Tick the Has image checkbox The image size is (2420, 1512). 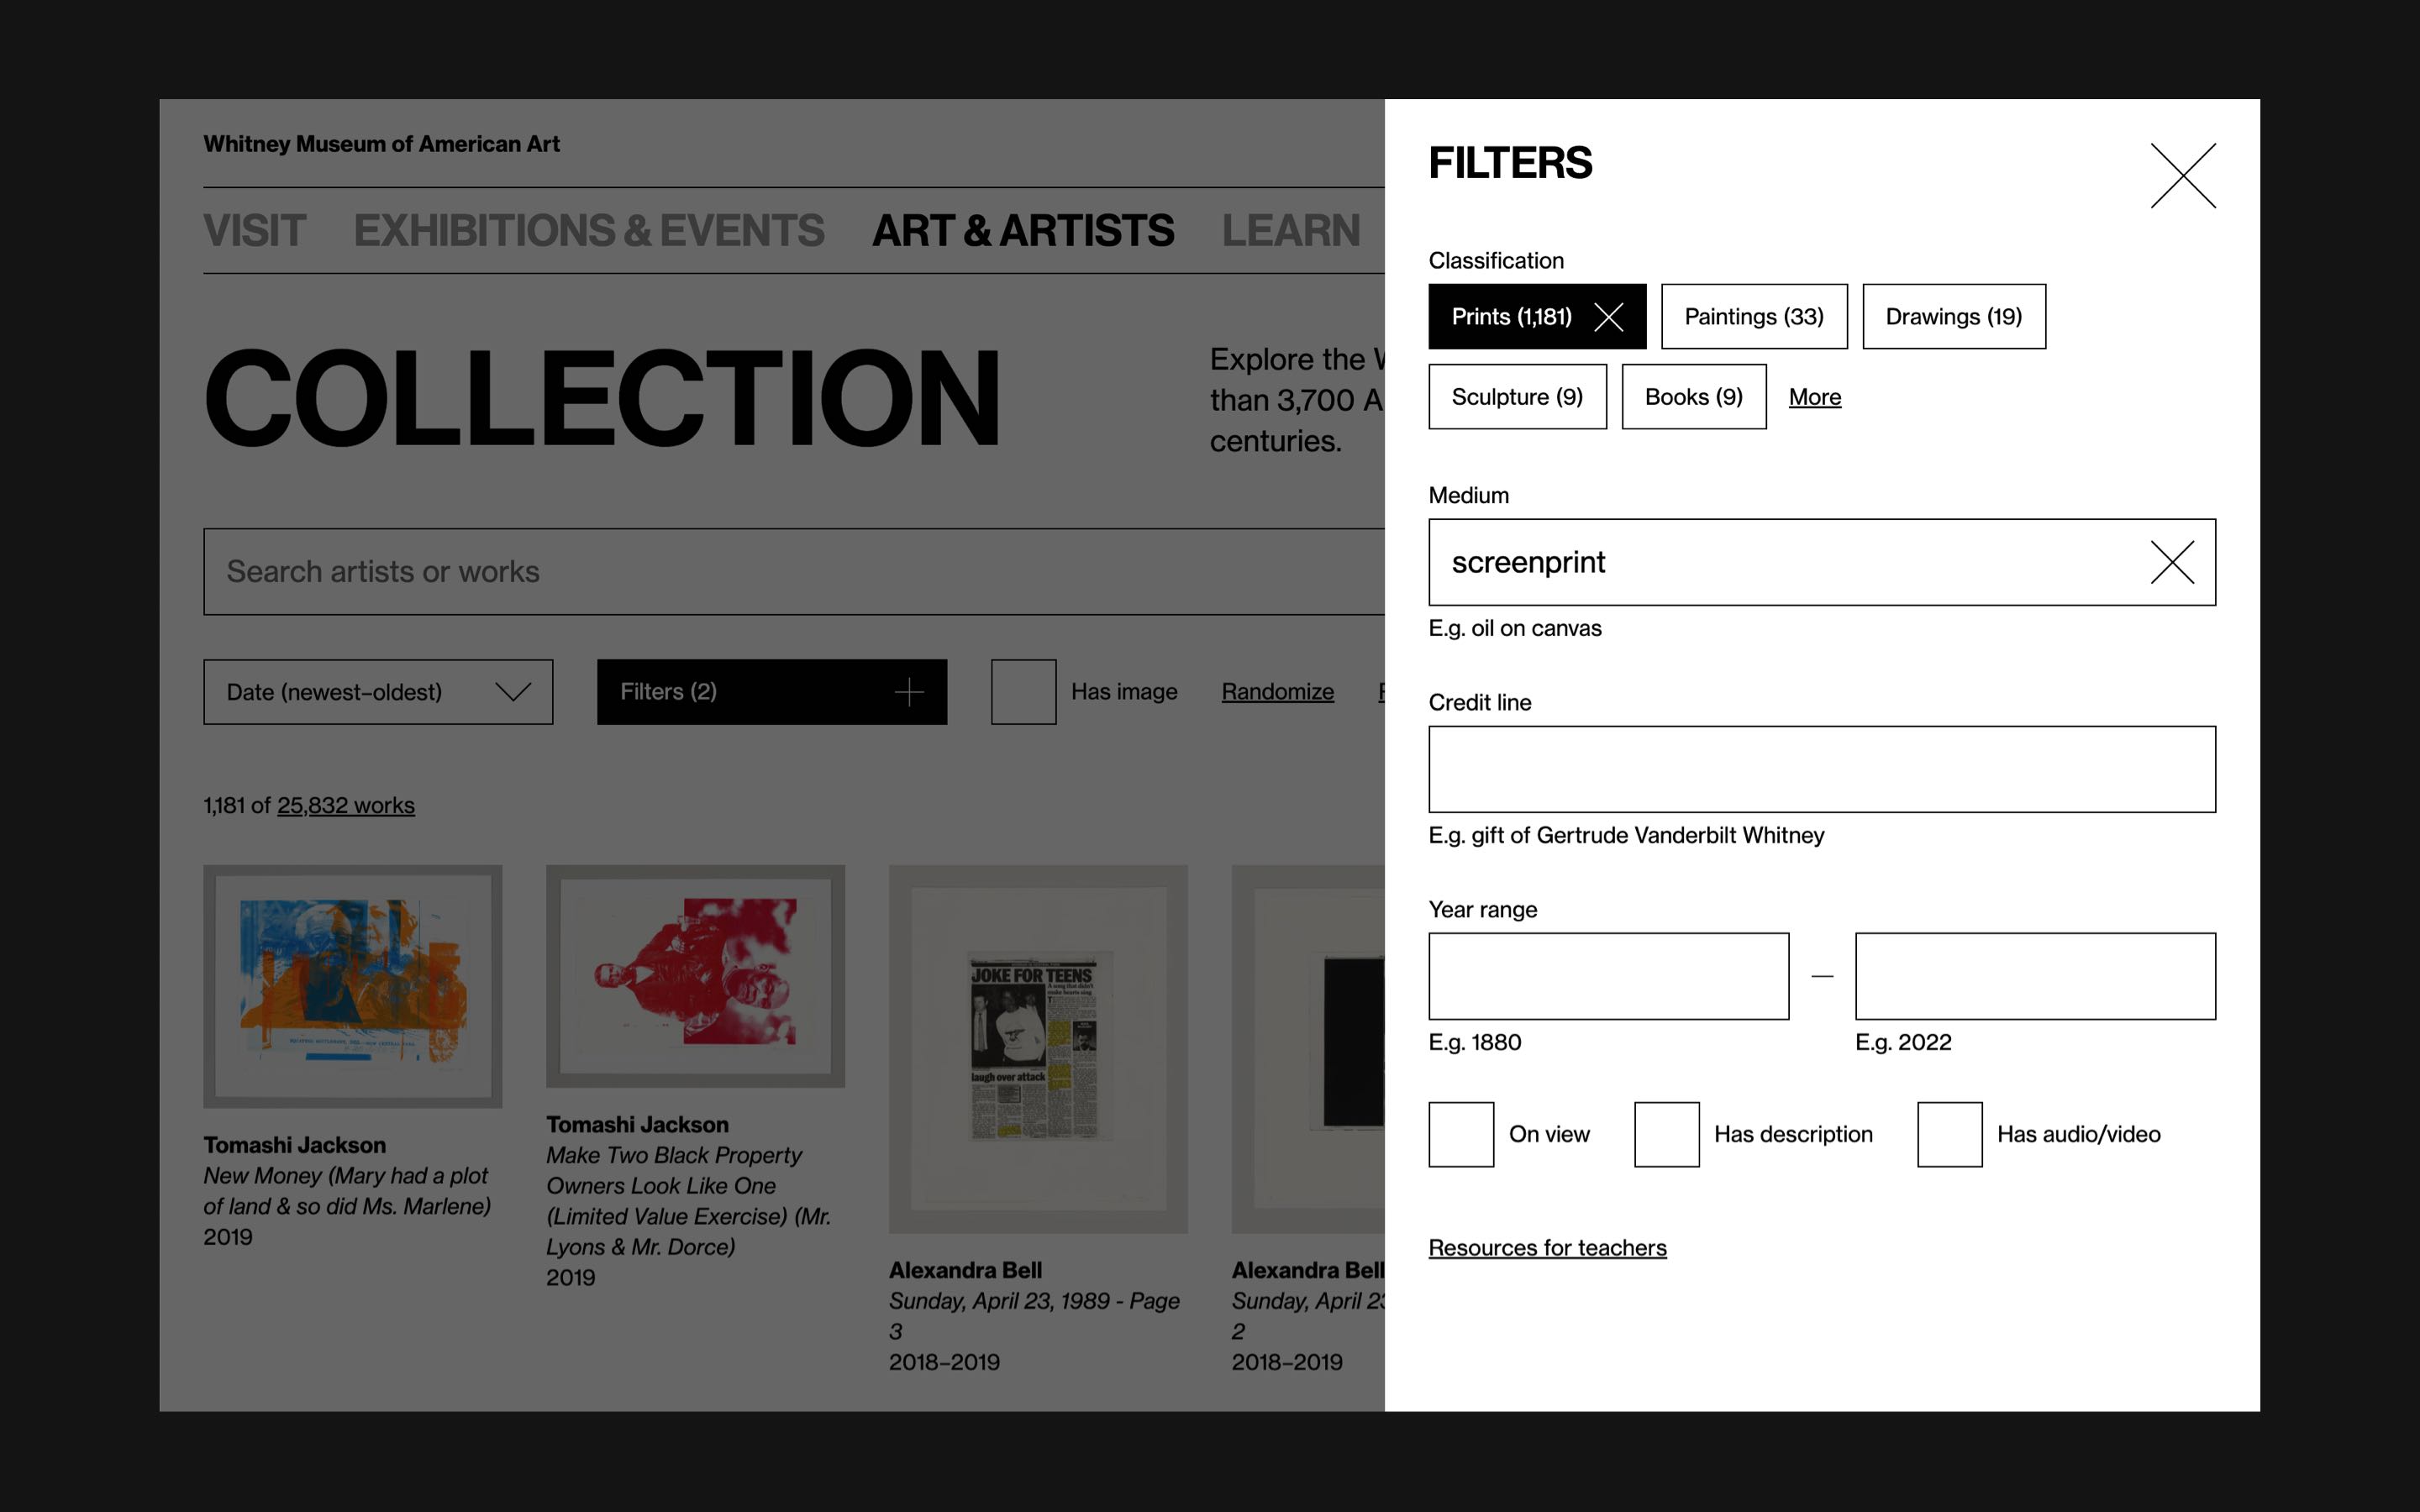(x=1023, y=692)
